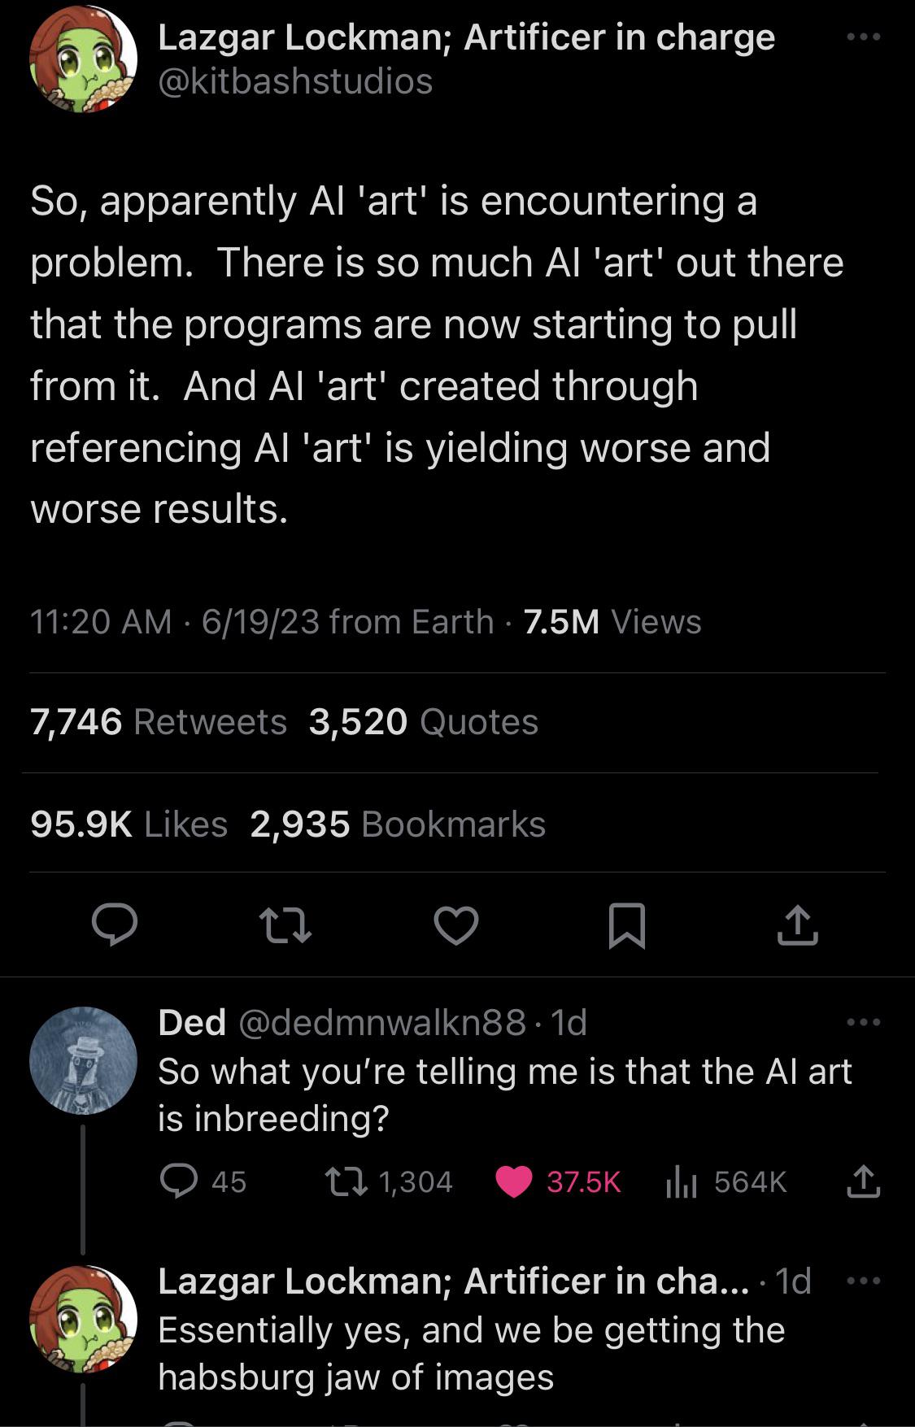915x1427 pixels.
Task: Like the main tweet with heart icon
Action: (455, 926)
